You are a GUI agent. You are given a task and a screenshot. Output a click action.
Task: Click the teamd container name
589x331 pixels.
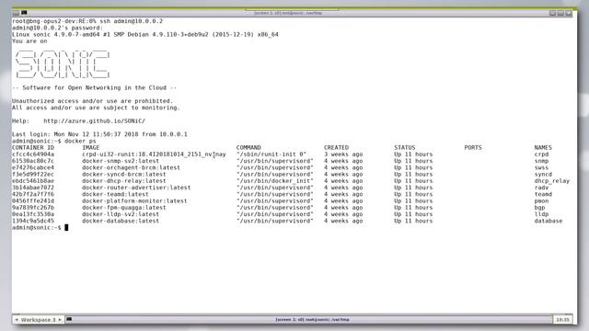pos(543,194)
